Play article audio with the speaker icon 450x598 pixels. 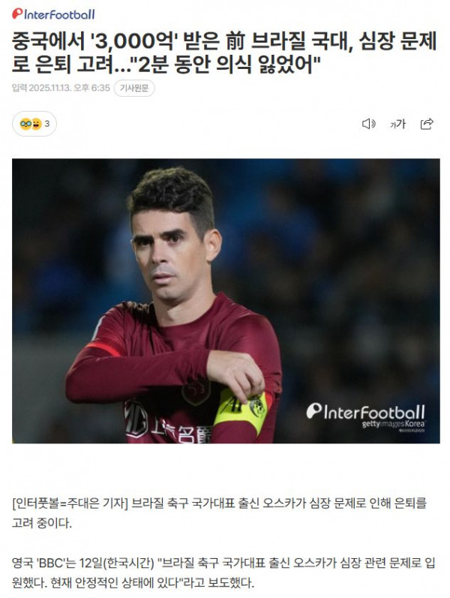tap(368, 124)
